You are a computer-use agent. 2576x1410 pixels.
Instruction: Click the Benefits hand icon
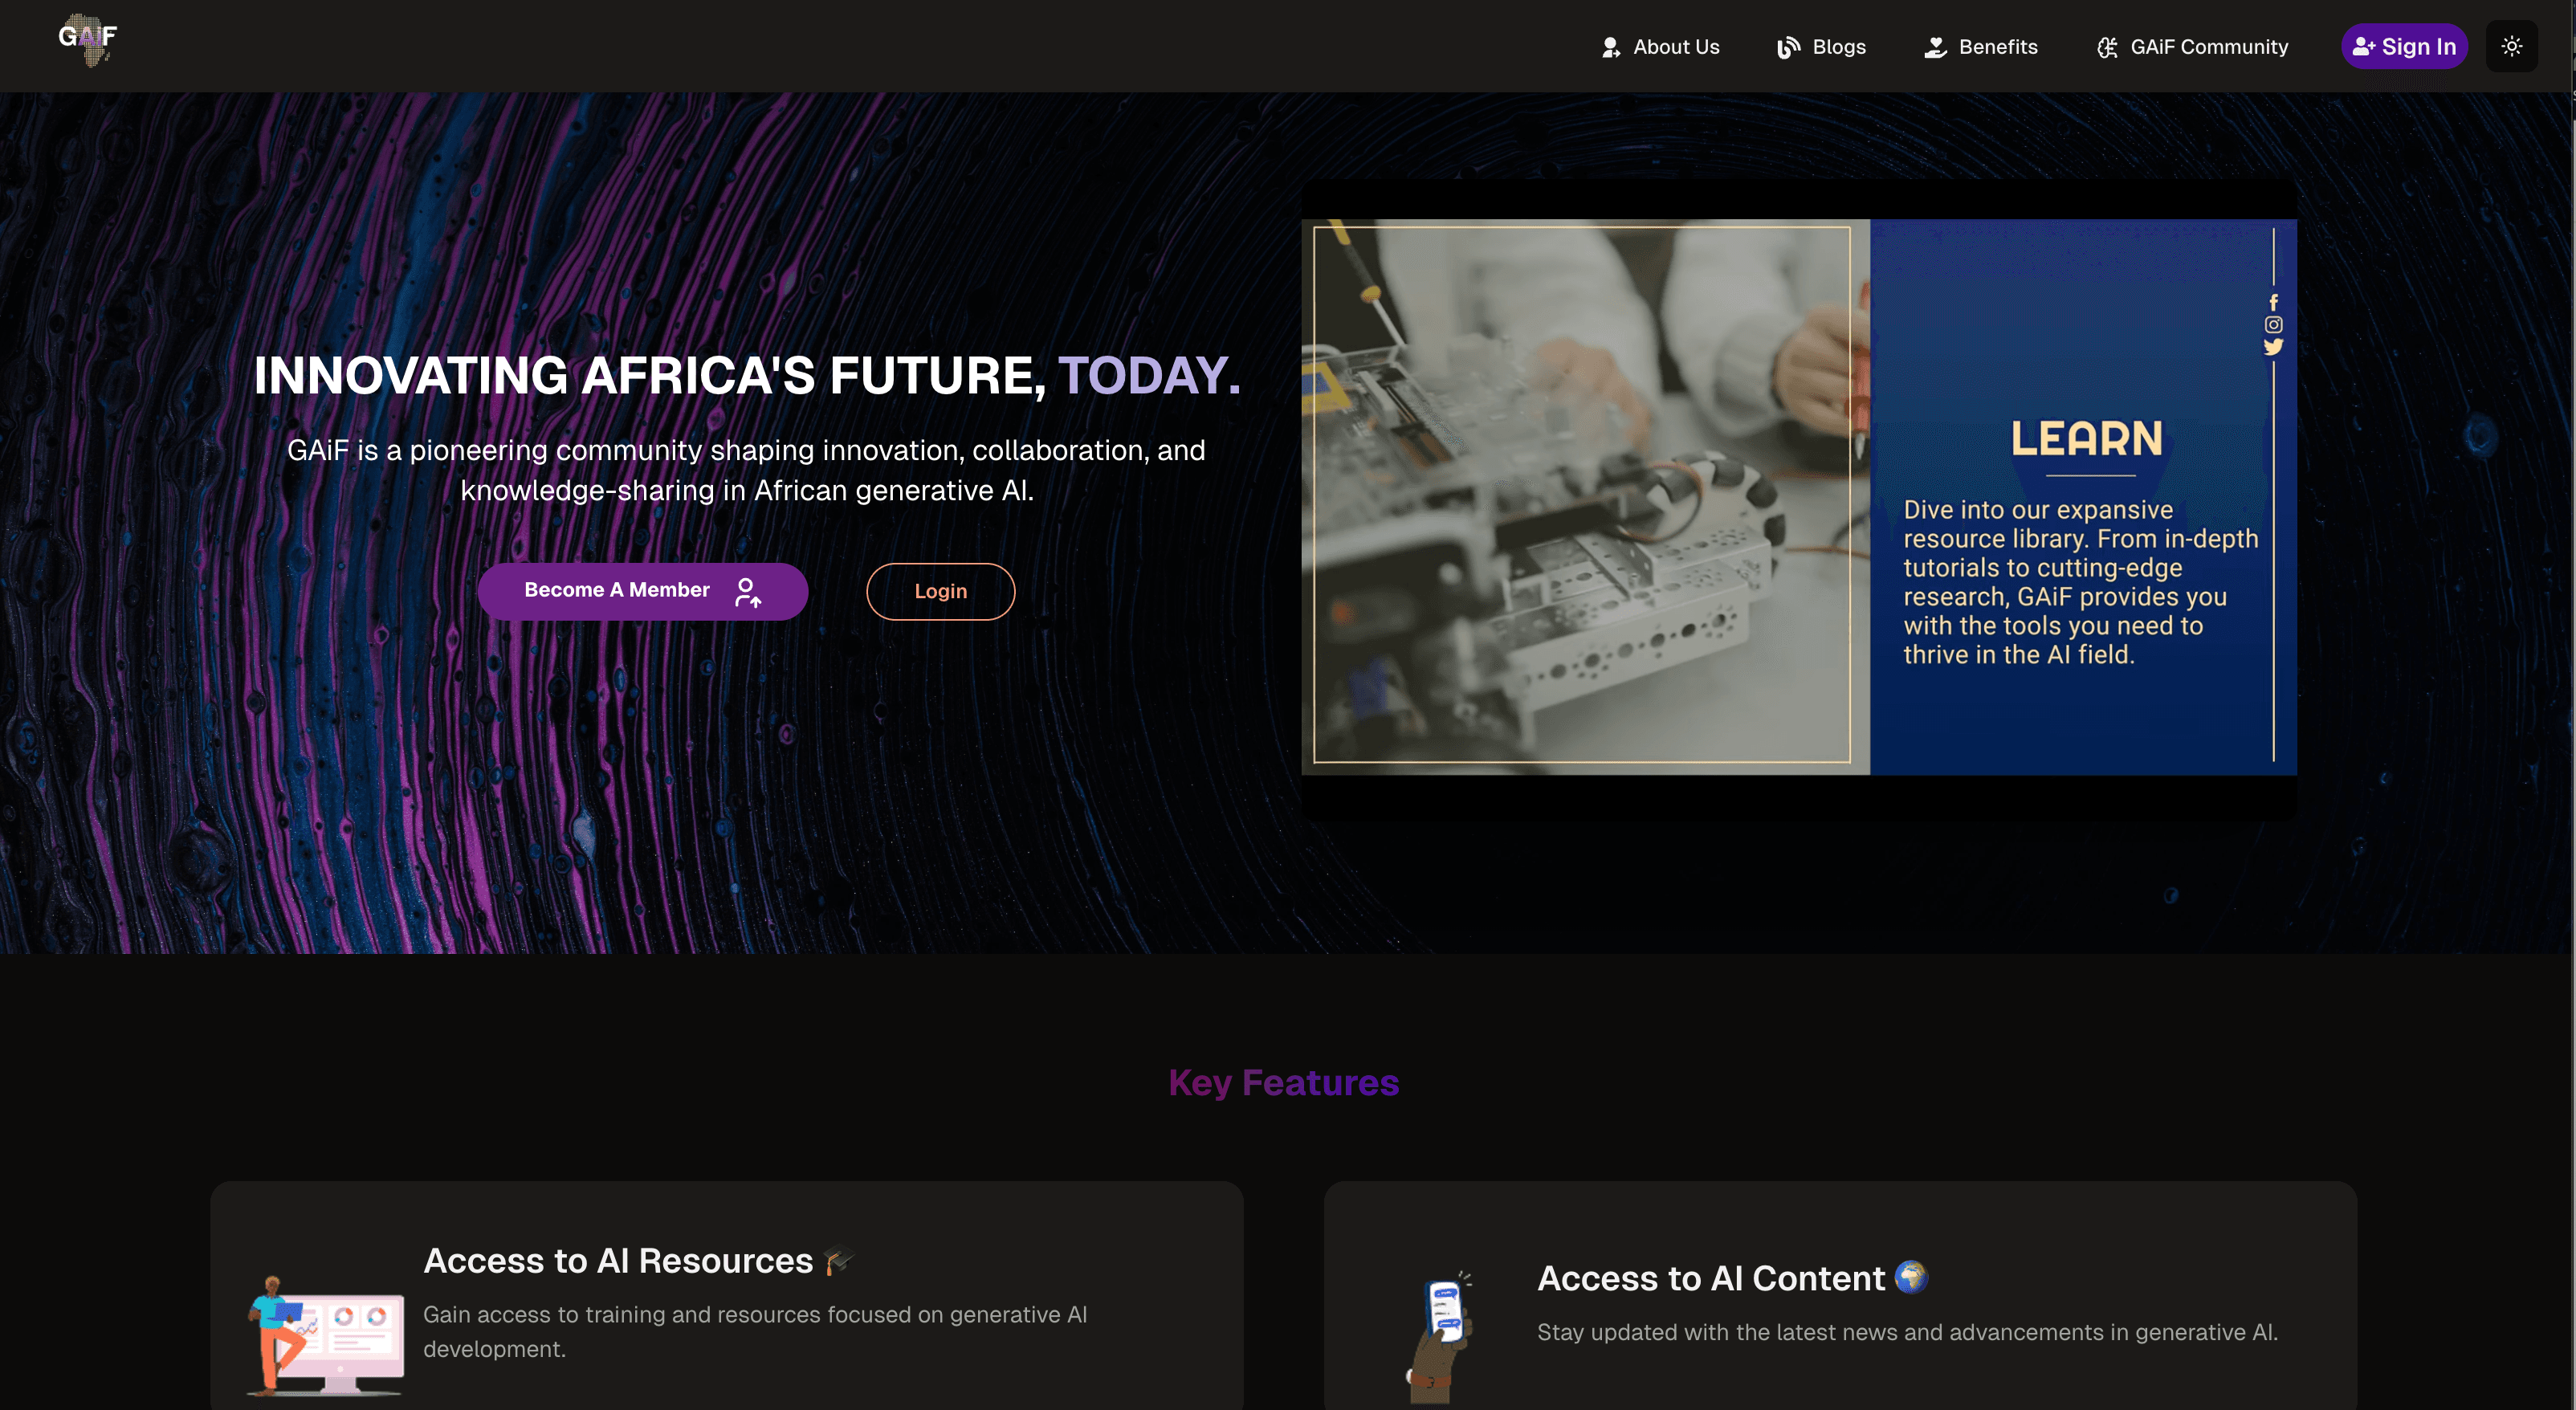[1935, 47]
